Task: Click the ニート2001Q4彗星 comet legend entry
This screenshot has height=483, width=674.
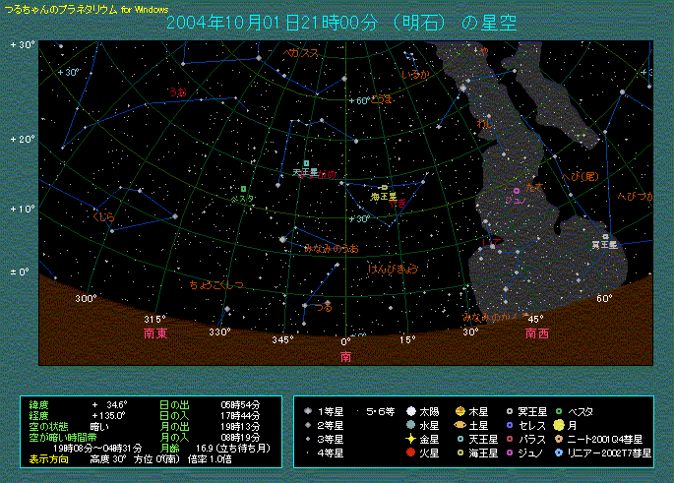Action: (598, 439)
